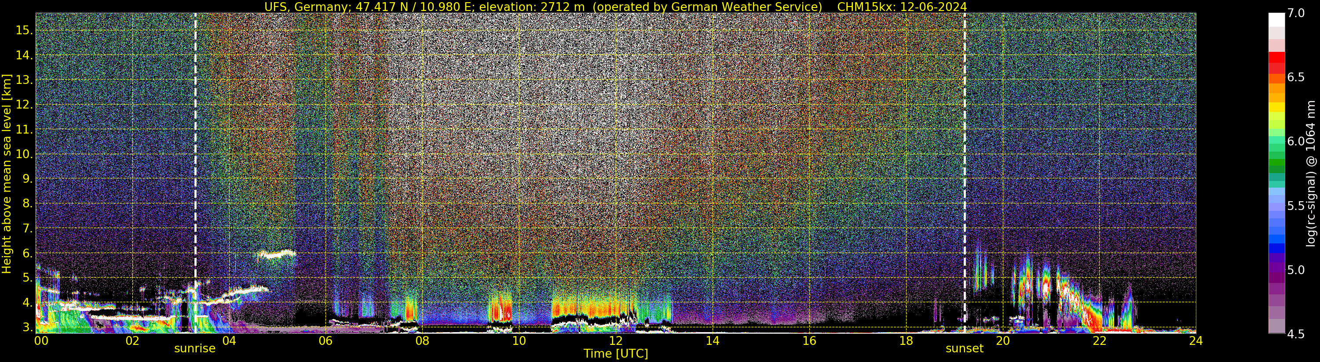Pick the bright red segment of the colorbar
The width and height of the screenshot is (1320, 362).
click(x=1276, y=58)
